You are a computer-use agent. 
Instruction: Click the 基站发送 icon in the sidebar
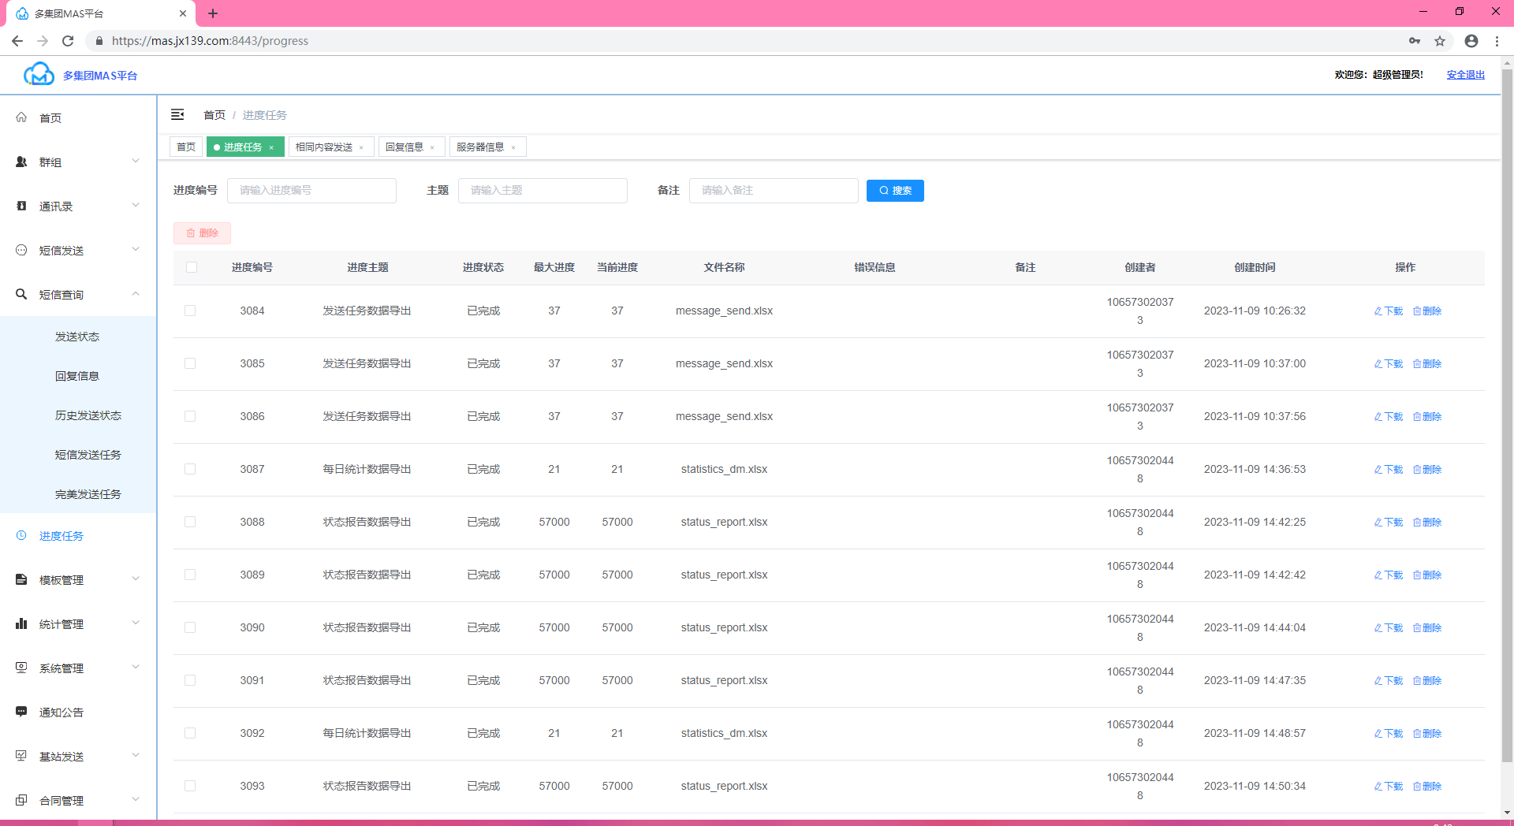coord(21,756)
